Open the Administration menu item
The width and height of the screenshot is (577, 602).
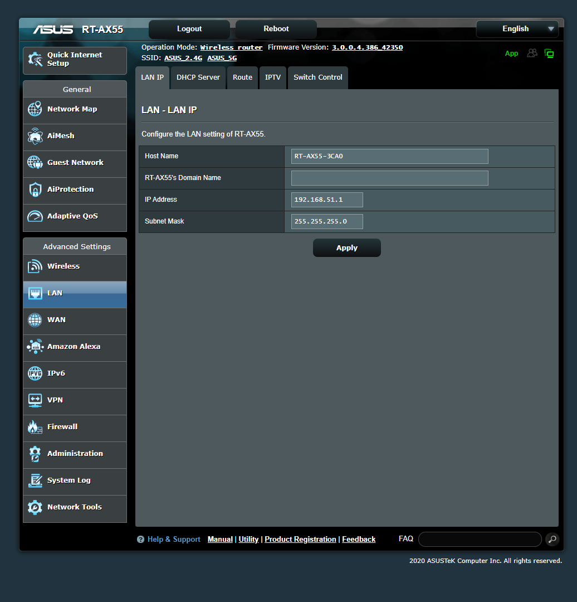[x=75, y=454]
